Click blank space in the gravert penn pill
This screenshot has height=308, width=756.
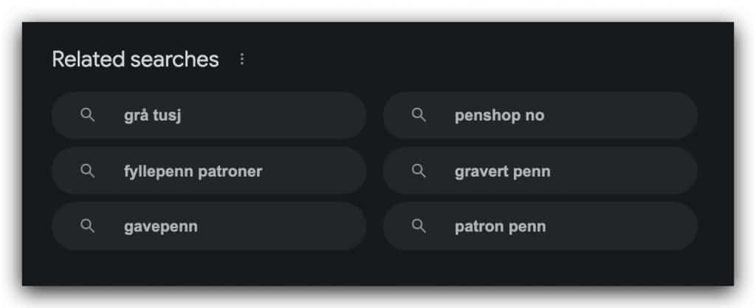tap(625, 171)
